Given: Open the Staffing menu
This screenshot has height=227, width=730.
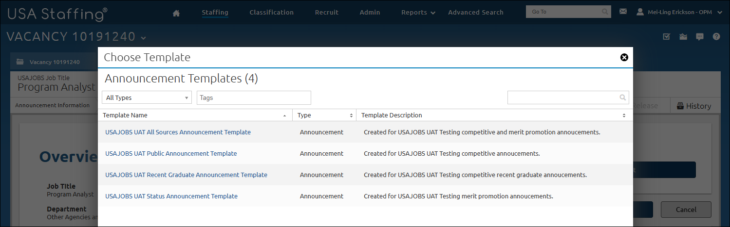Looking at the screenshot, I should click(215, 13).
